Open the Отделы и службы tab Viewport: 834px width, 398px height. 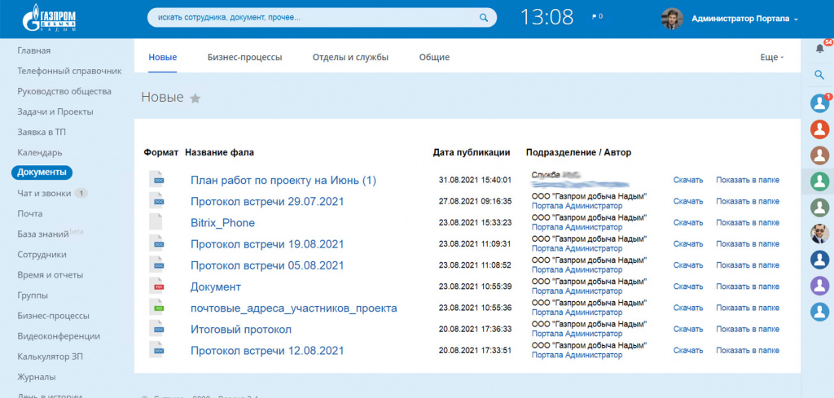click(x=350, y=58)
